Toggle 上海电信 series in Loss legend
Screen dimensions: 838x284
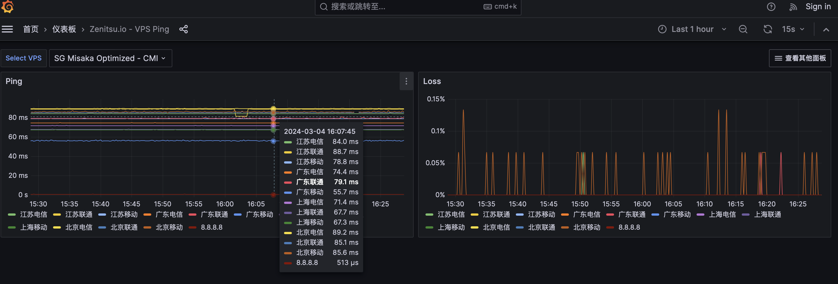point(722,214)
